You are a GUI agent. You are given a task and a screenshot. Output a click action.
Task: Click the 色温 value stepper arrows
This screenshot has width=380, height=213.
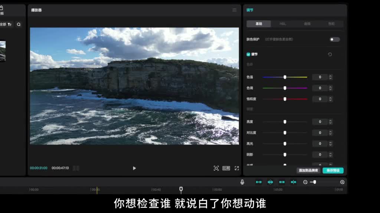331,77
